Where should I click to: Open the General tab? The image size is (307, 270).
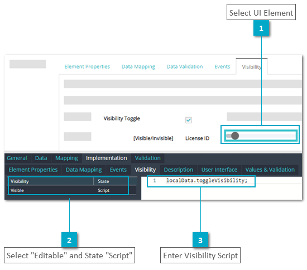click(17, 158)
